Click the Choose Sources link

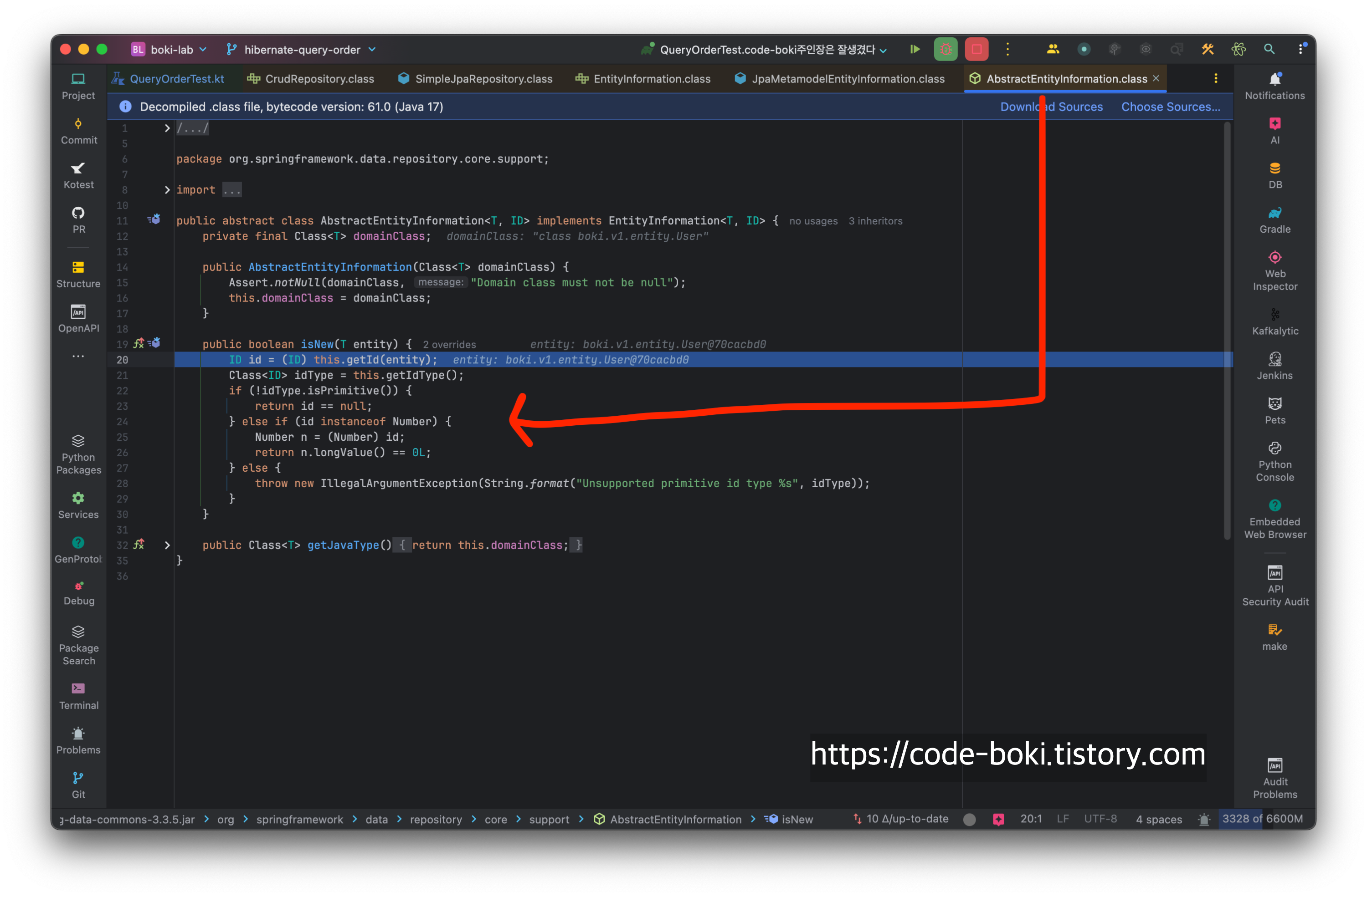tap(1170, 107)
